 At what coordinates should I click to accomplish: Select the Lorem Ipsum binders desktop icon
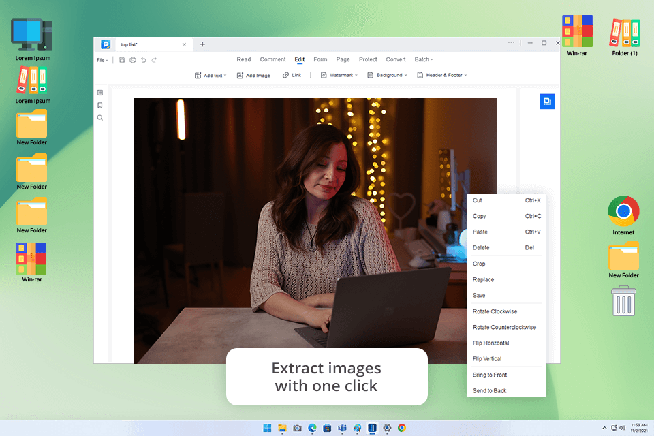point(33,86)
